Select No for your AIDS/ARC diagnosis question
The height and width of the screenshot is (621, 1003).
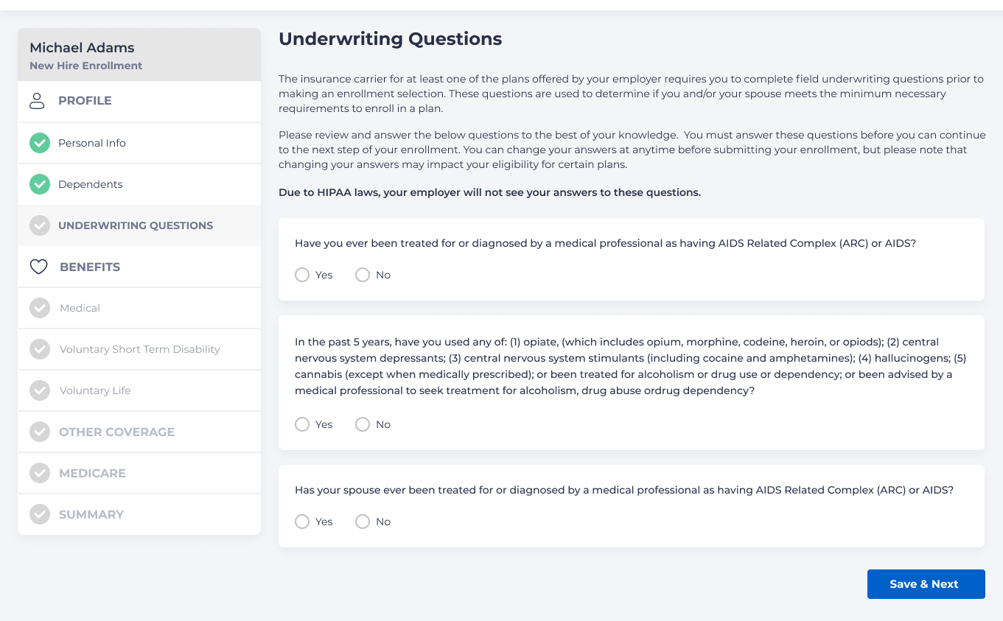pos(363,275)
